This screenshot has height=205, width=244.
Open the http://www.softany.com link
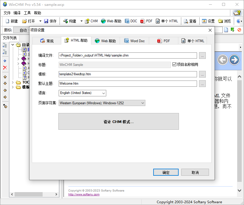pos(84,194)
